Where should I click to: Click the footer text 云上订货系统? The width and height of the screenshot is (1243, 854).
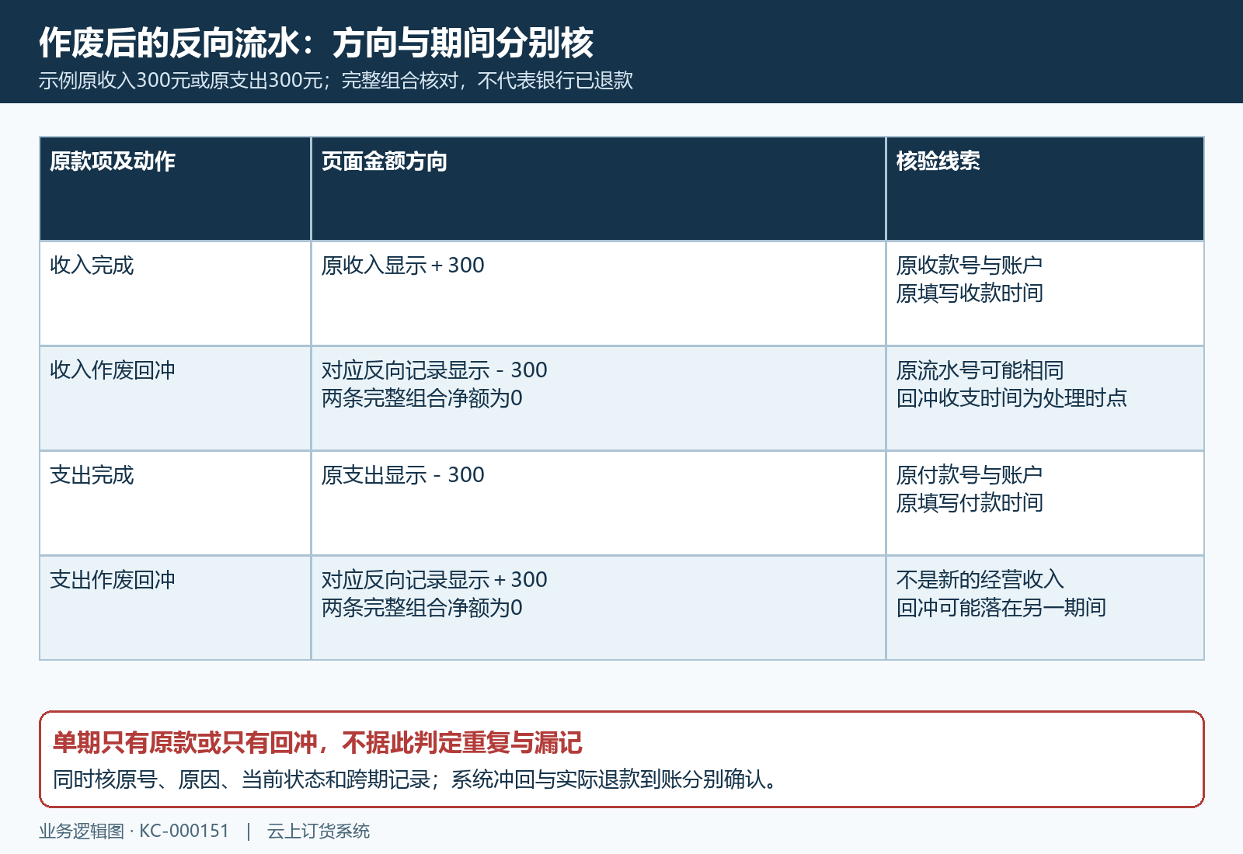click(x=319, y=831)
